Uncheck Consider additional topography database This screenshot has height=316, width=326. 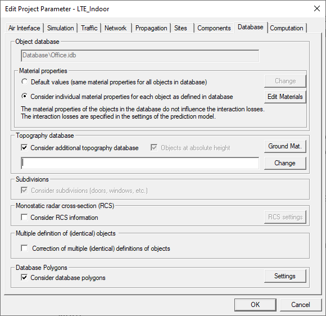tap(24, 148)
